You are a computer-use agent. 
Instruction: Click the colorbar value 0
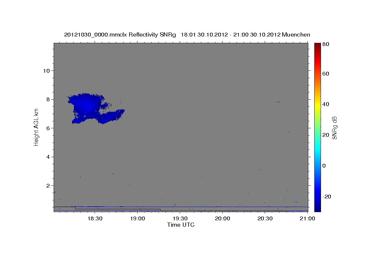(x=324, y=166)
